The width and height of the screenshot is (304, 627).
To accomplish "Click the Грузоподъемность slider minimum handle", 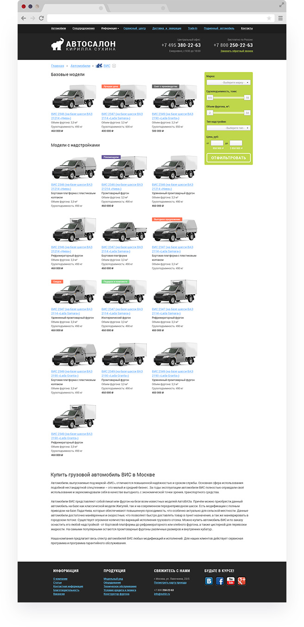I will tap(210, 97).
